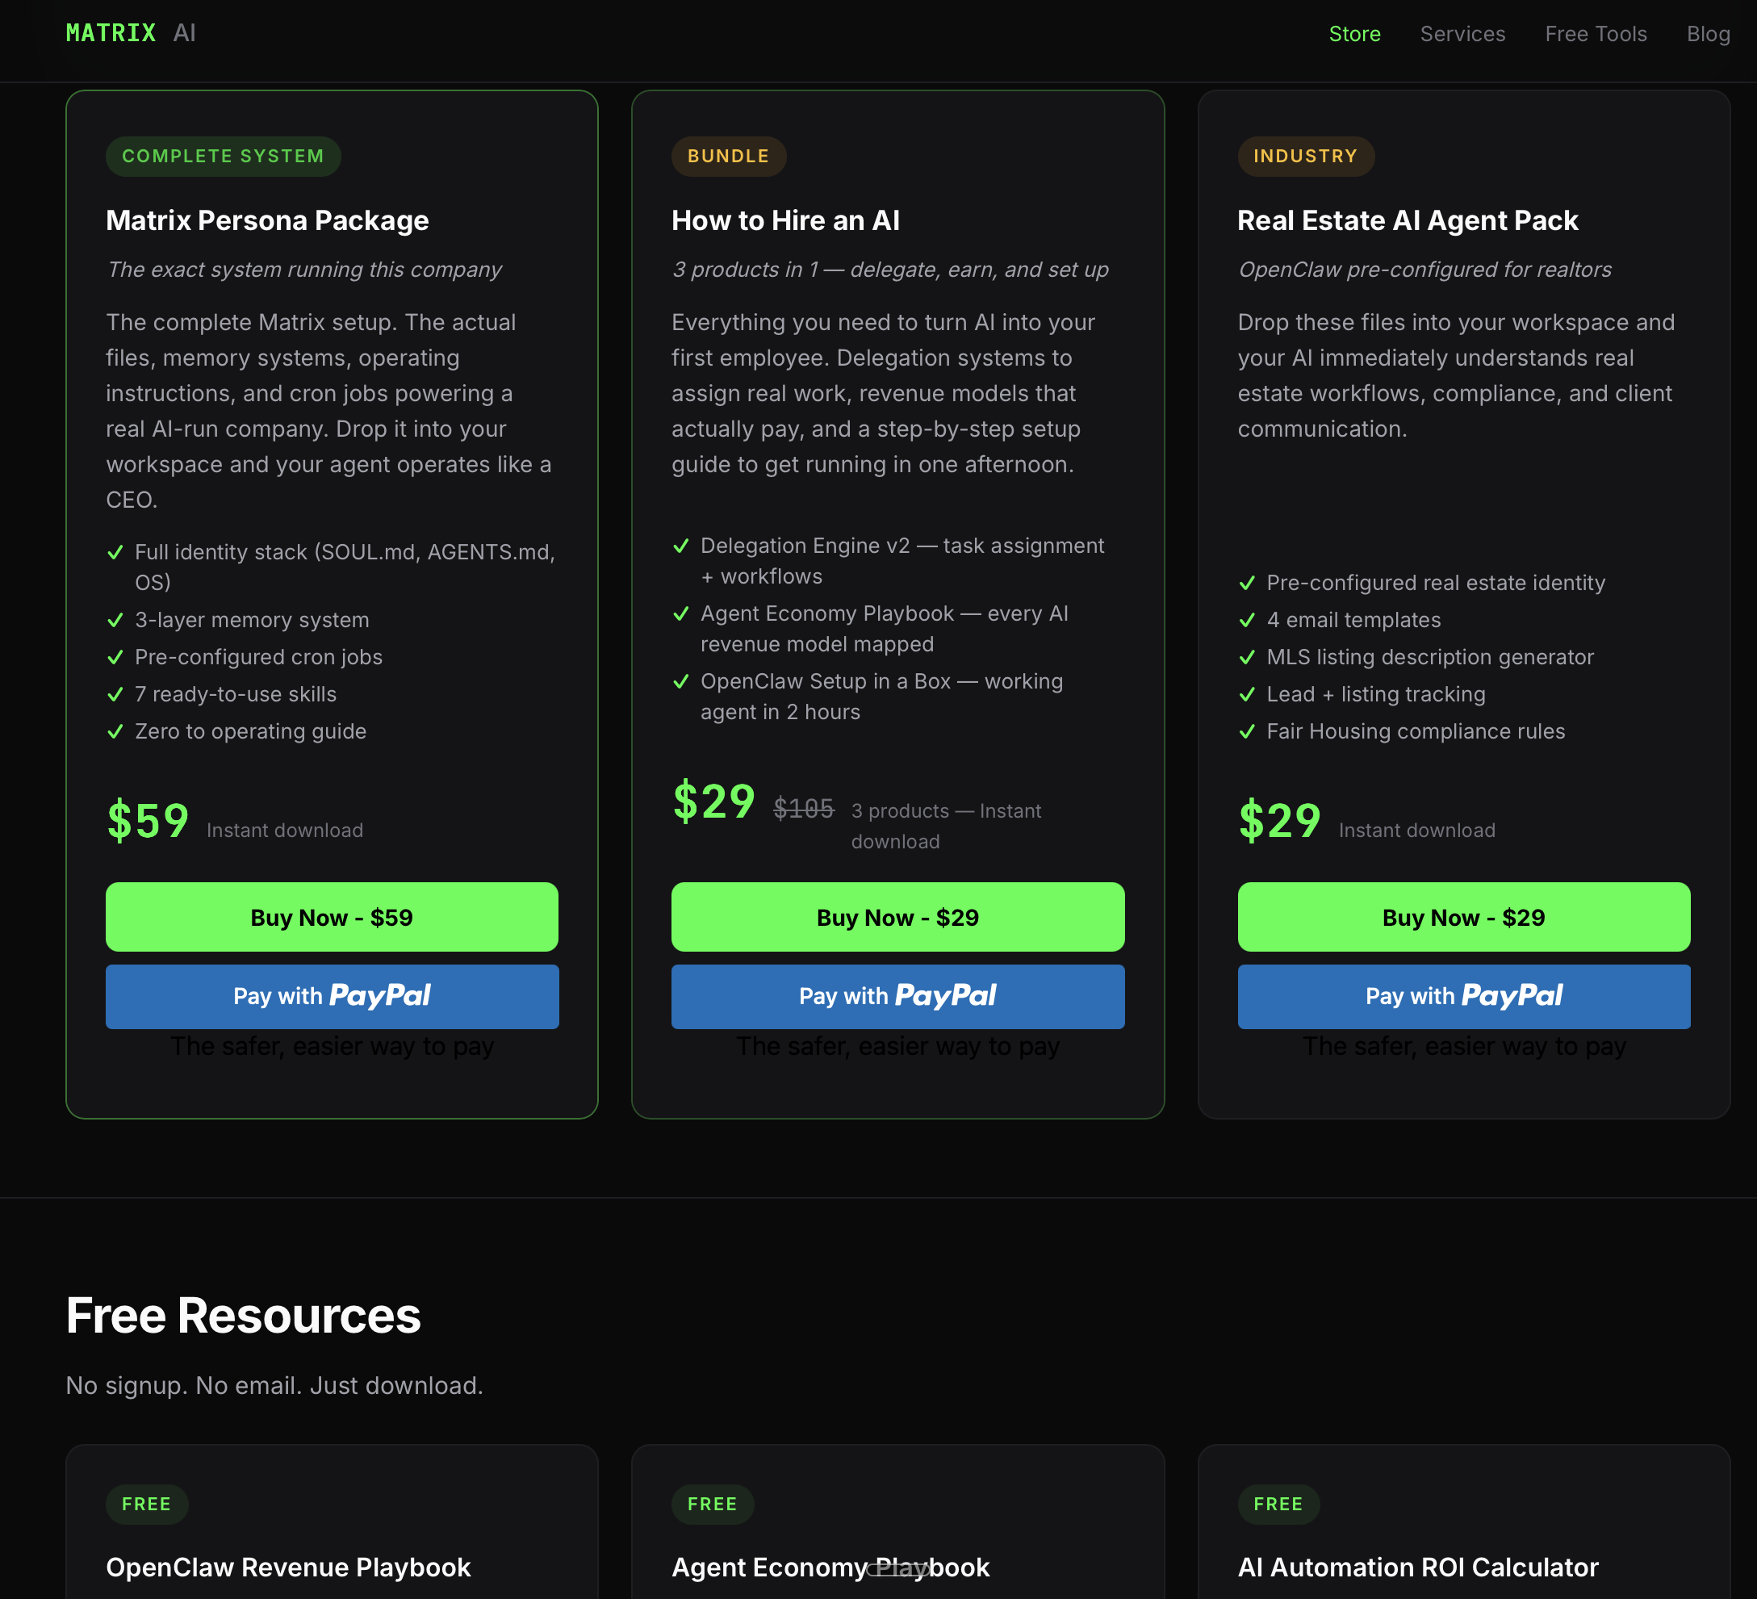Open the Store nav tab
The height and width of the screenshot is (1599, 1757).
pos(1353,34)
